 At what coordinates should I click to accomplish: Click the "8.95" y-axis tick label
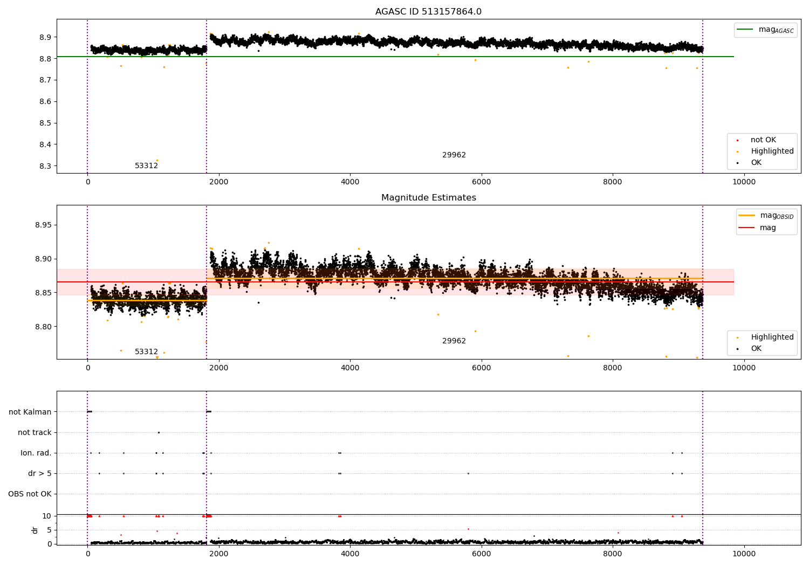coord(43,225)
